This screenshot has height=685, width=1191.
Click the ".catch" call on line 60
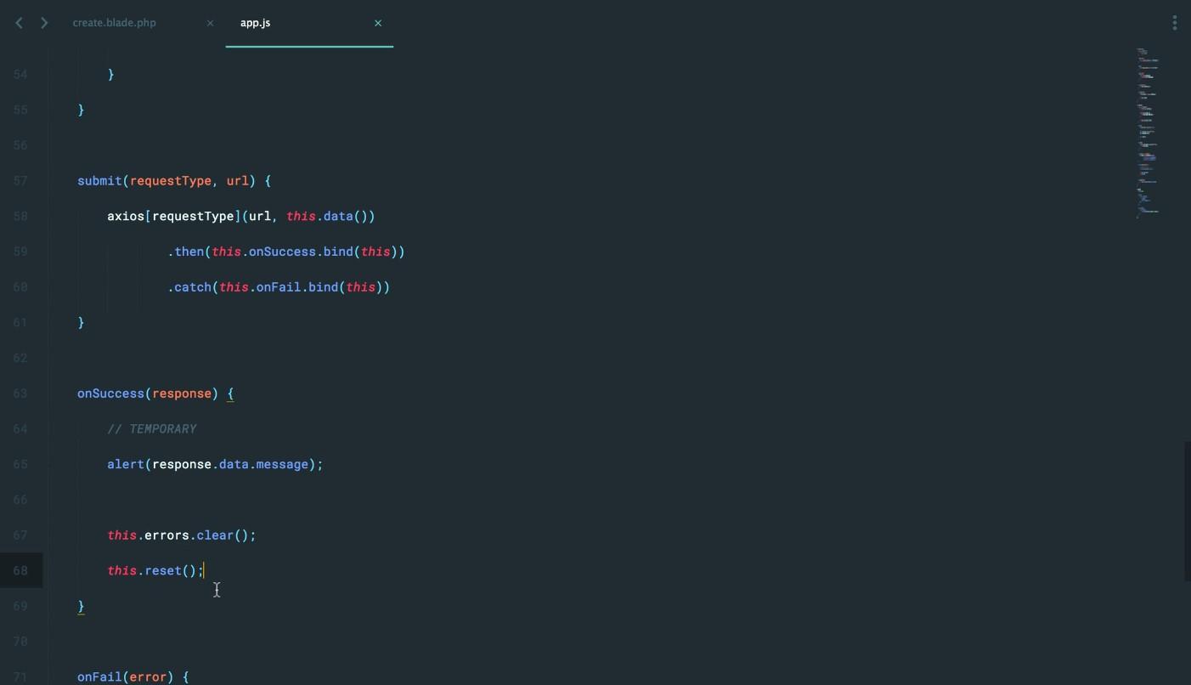[x=189, y=287]
